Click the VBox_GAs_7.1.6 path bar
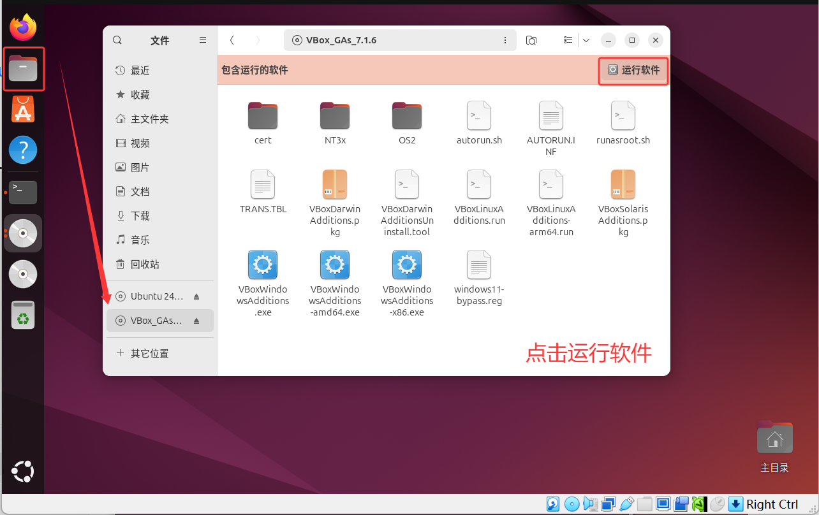 click(400, 40)
